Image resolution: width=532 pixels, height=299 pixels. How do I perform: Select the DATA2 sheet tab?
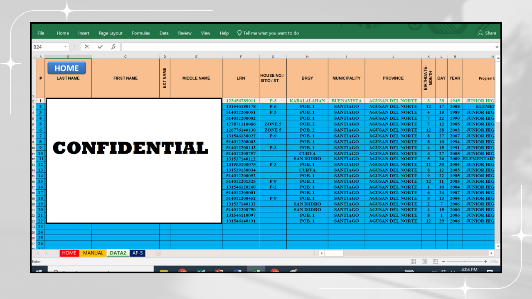[x=118, y=253]
